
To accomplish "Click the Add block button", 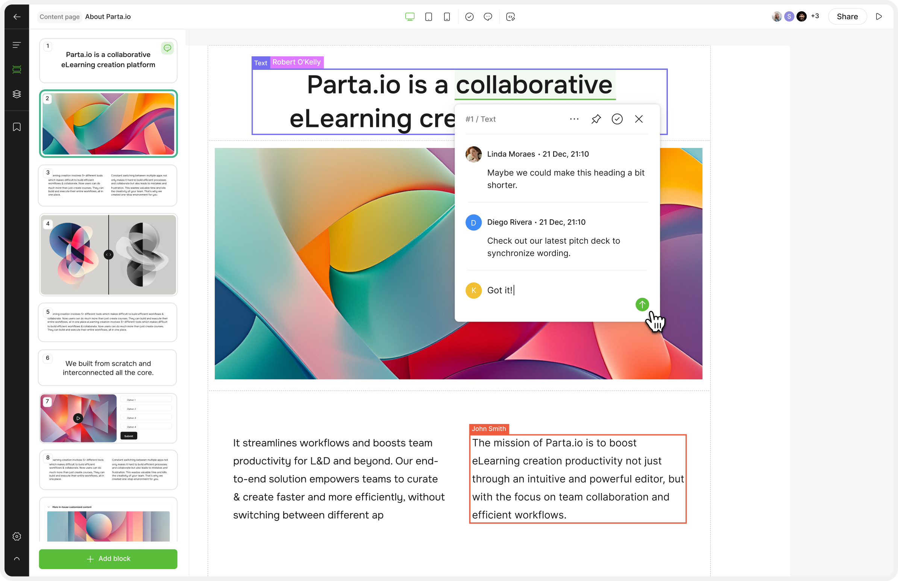I will pyautogui.click(x=108, y=559).
